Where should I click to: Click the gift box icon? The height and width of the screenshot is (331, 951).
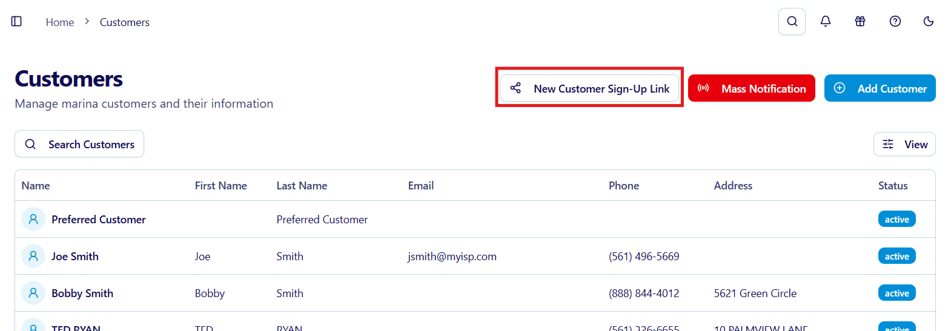[860, 22]
